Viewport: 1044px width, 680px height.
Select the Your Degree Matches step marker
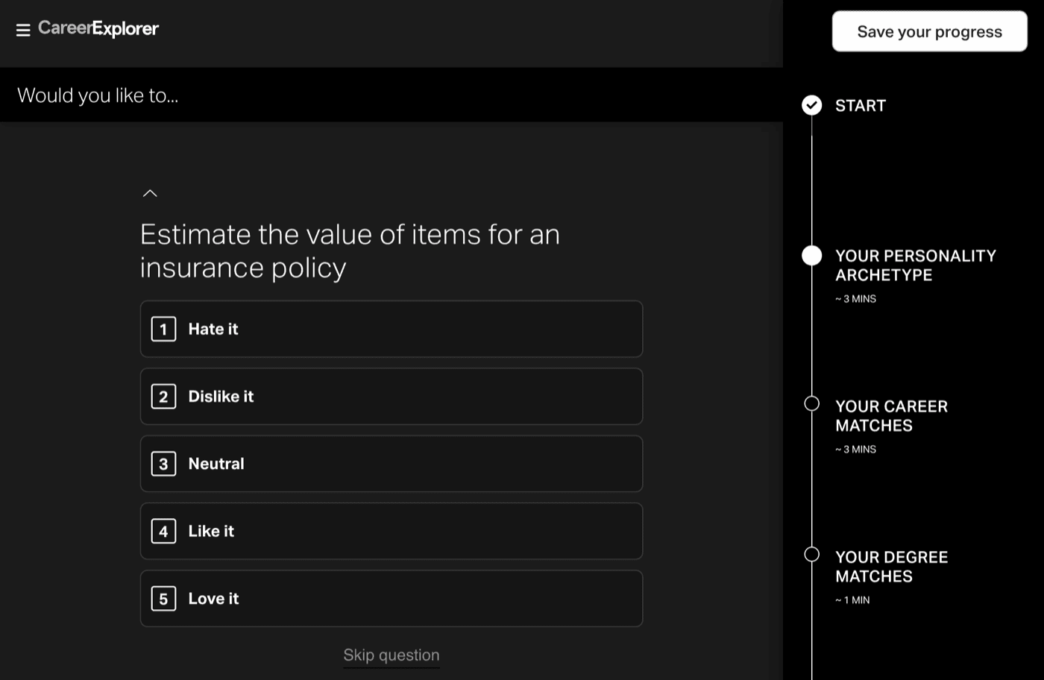812,554
